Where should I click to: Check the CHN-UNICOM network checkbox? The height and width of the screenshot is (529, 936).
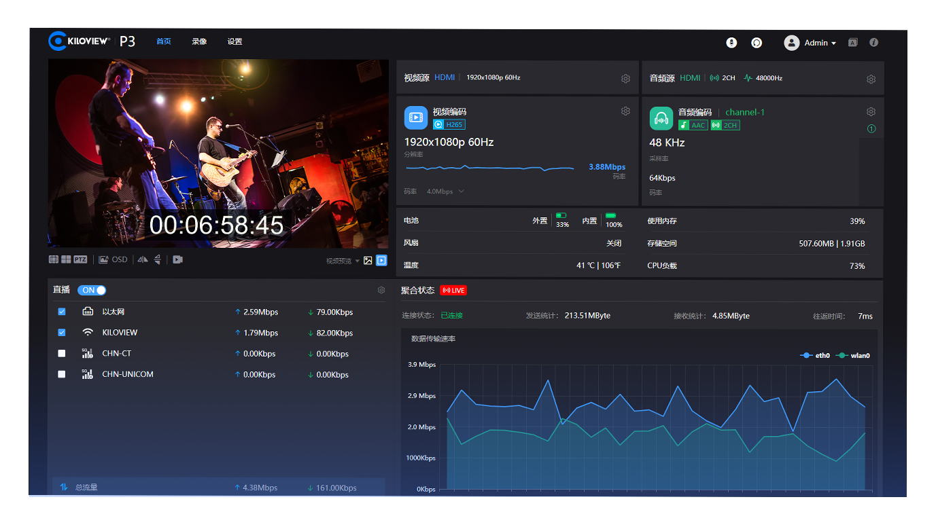62,374
